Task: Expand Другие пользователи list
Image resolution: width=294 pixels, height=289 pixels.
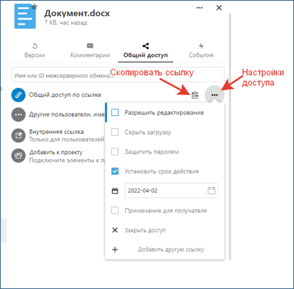Action: point(18,115)
